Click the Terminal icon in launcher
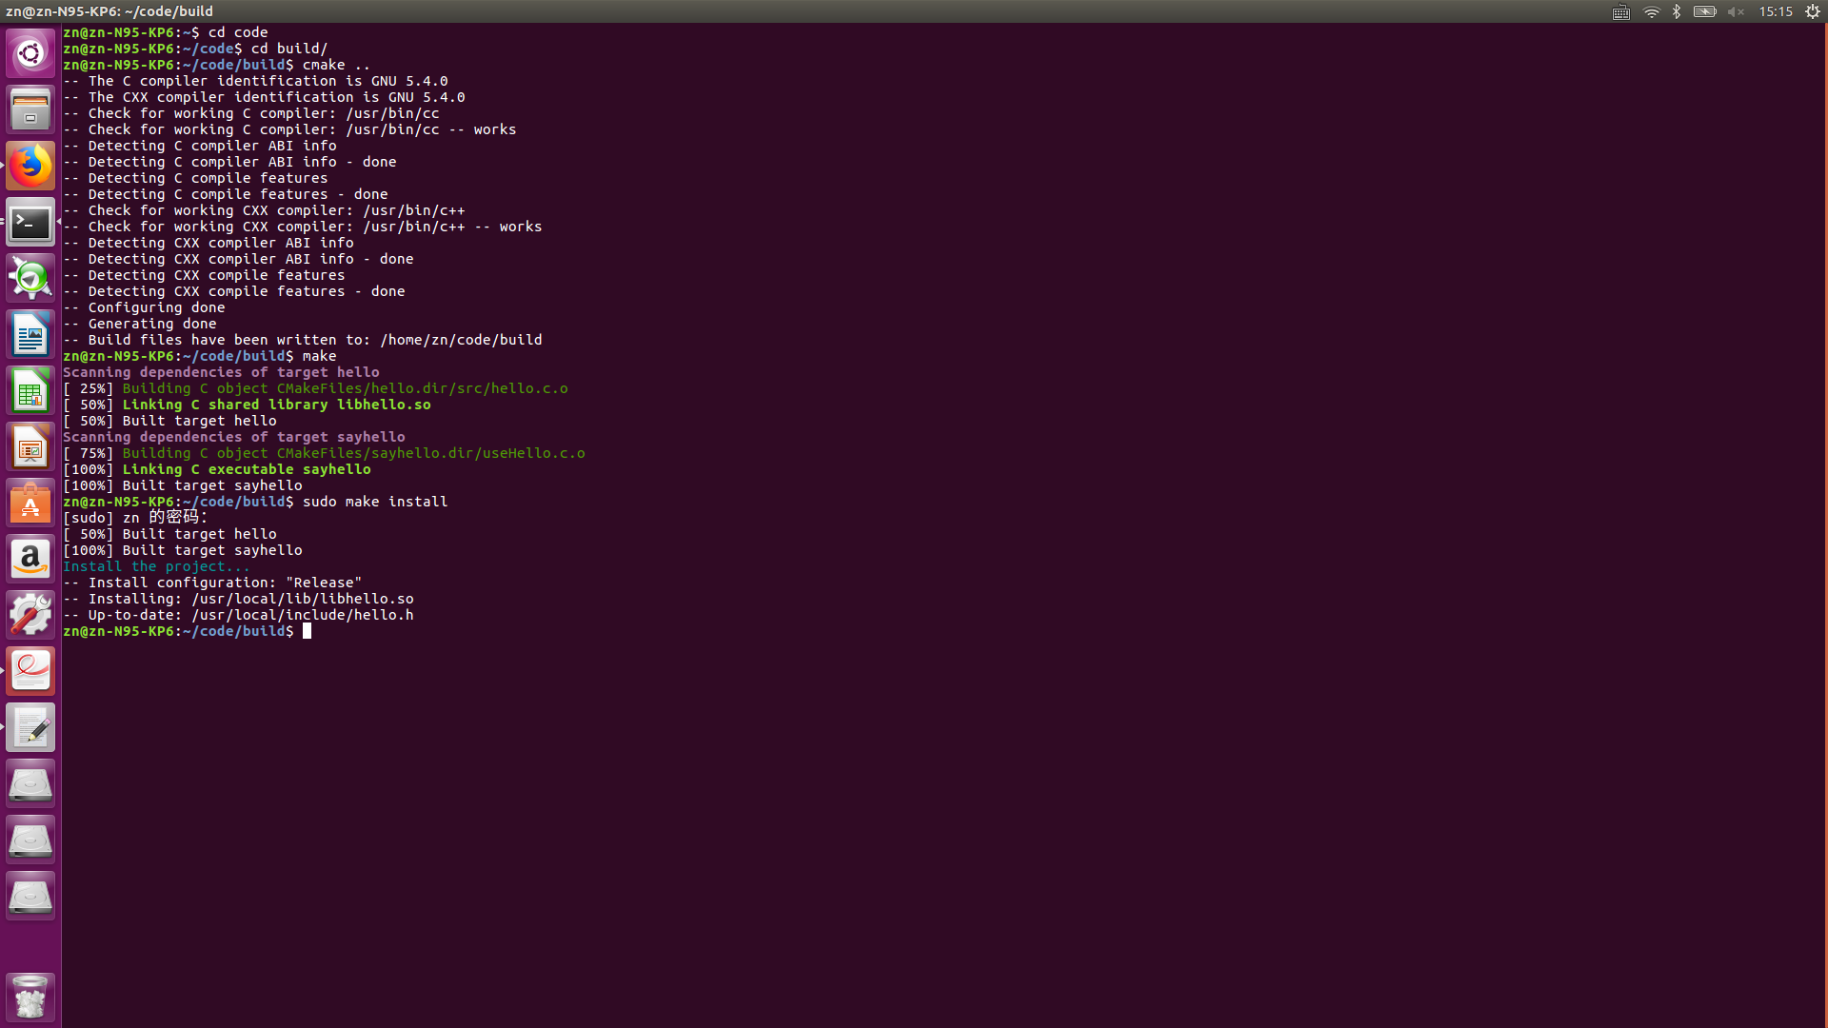The height and width of the screenshot is (1028, 1828). coord(30,222)
